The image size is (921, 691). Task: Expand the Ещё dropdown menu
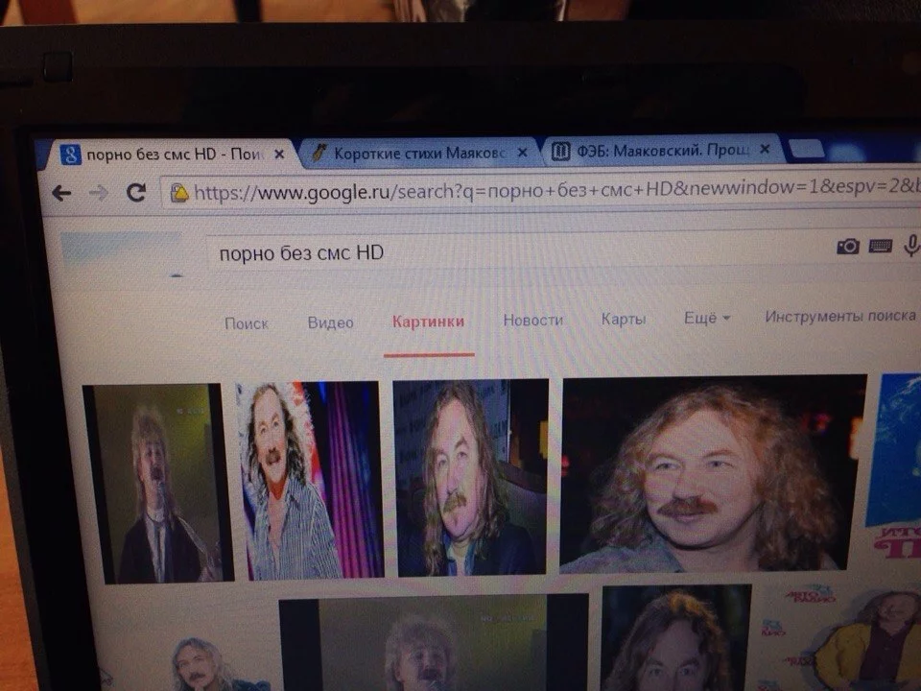tap(707, 318)
